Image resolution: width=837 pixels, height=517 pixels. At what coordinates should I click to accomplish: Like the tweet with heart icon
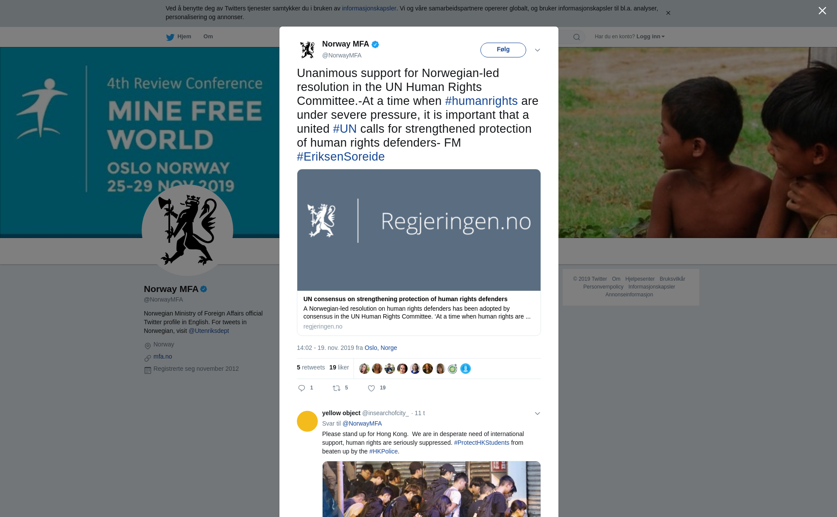pos(371,388)
